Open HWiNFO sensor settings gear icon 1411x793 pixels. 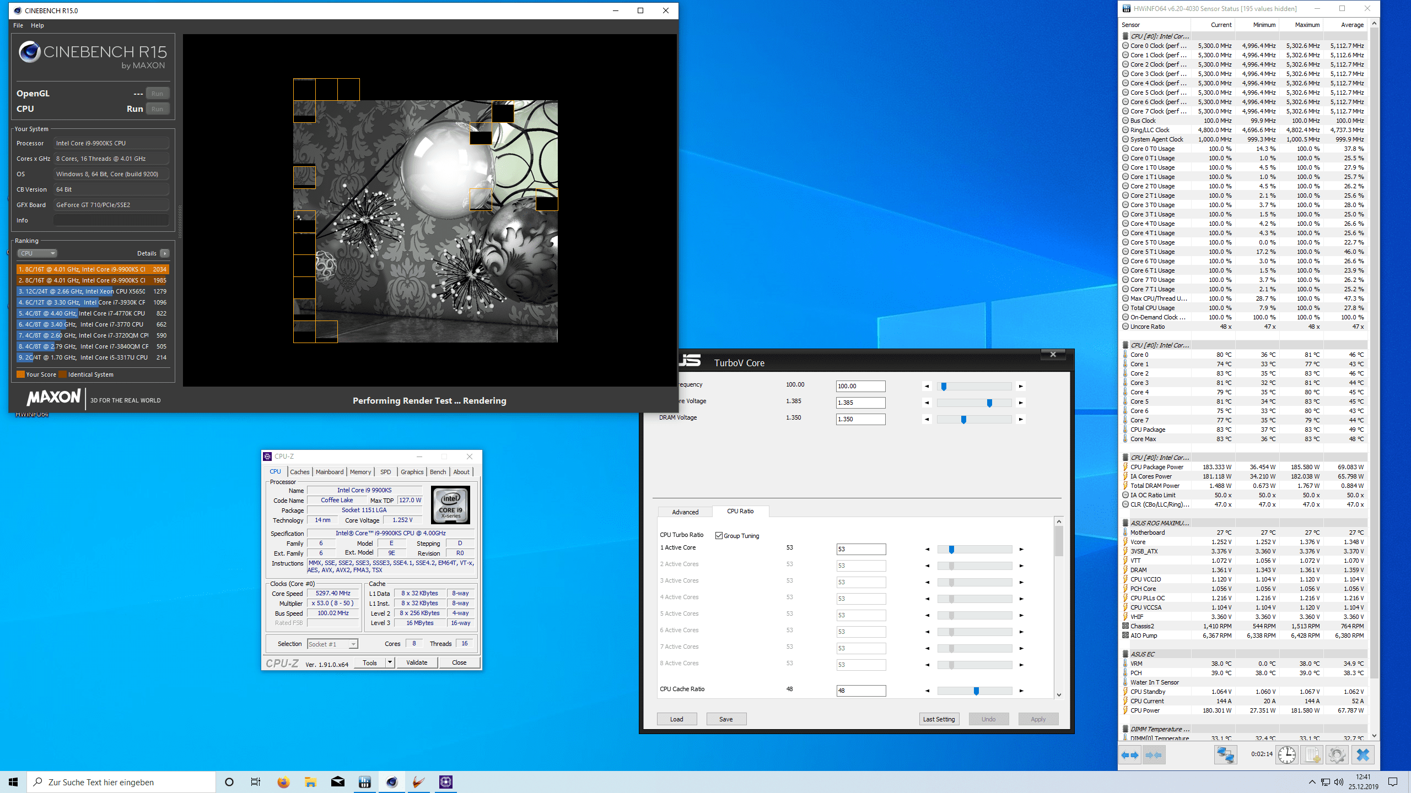click(x=1337, y=754)
